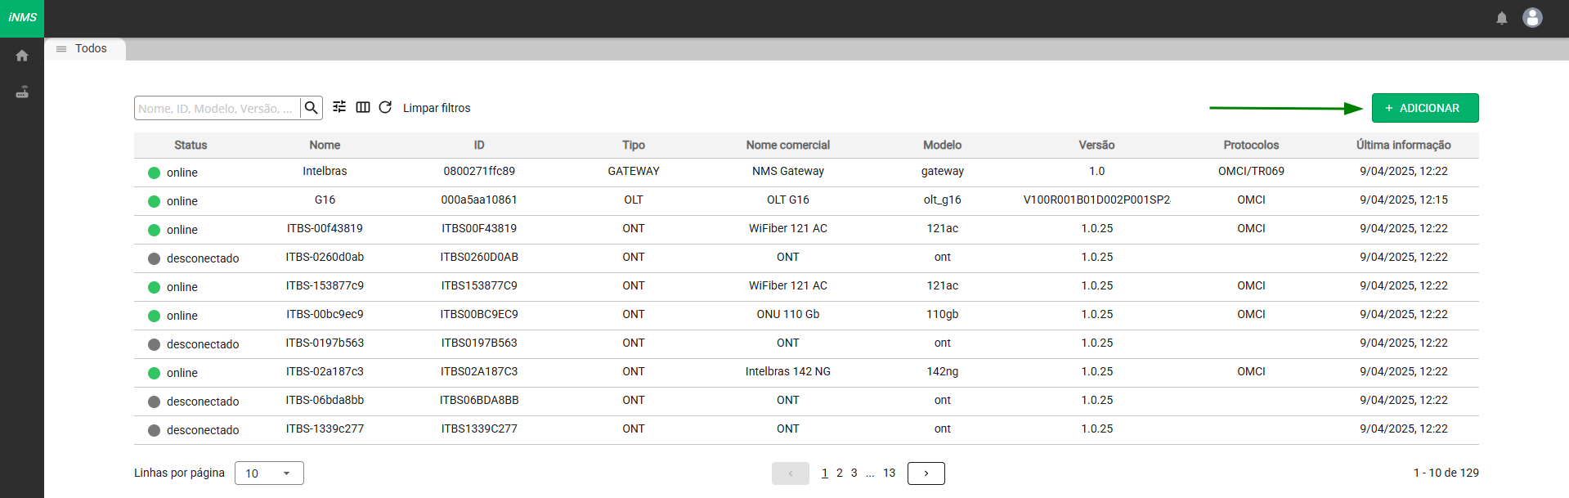Image resolution: width=1569 pixels, height=498 pixels.
Task: Click the 142ng model cell
Action: 942,371
